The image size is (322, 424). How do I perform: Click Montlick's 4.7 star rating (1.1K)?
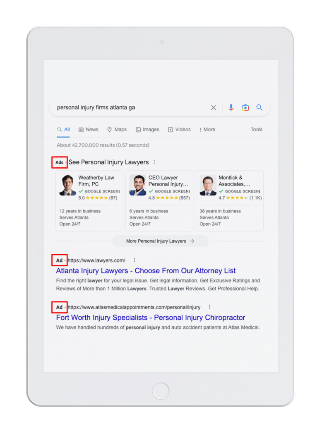[x=240, y=198]
